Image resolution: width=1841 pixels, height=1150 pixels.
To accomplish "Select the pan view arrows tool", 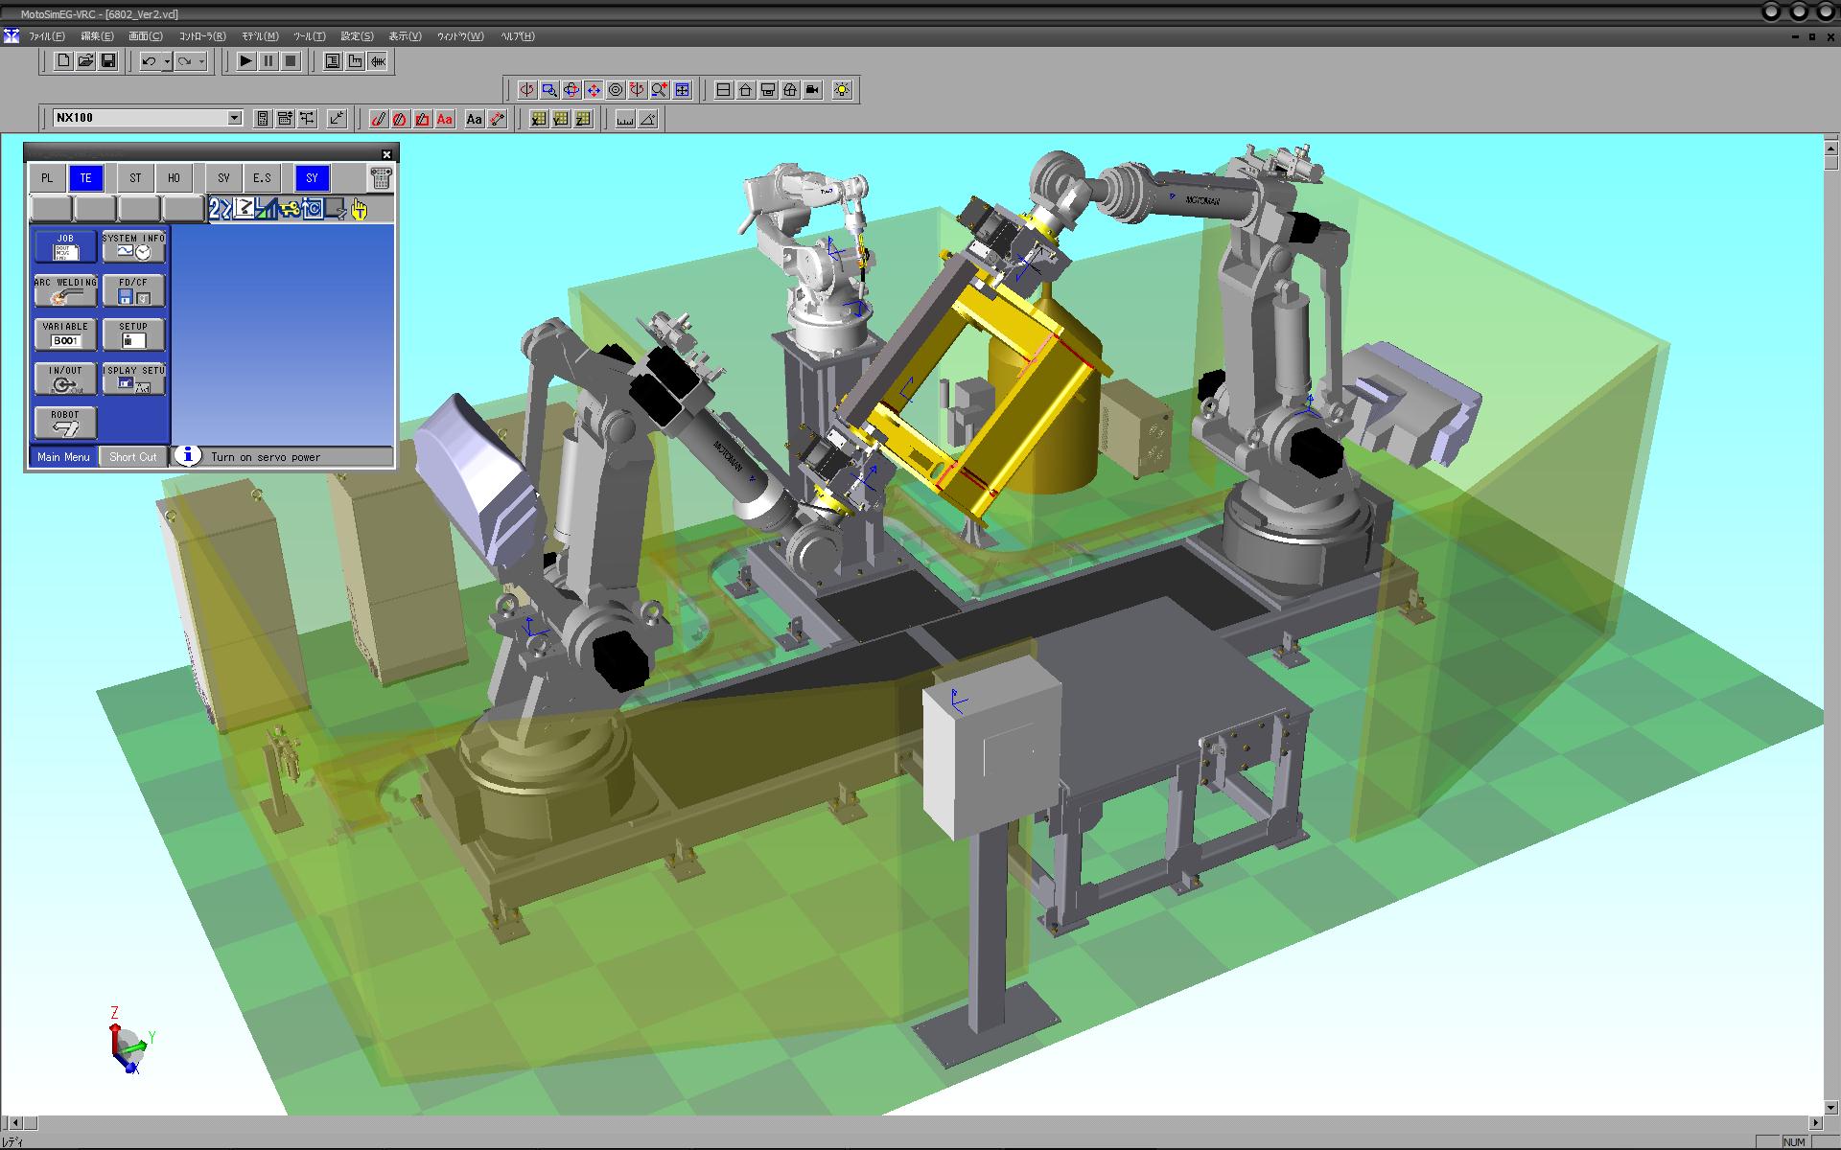I will click(593, 90).
